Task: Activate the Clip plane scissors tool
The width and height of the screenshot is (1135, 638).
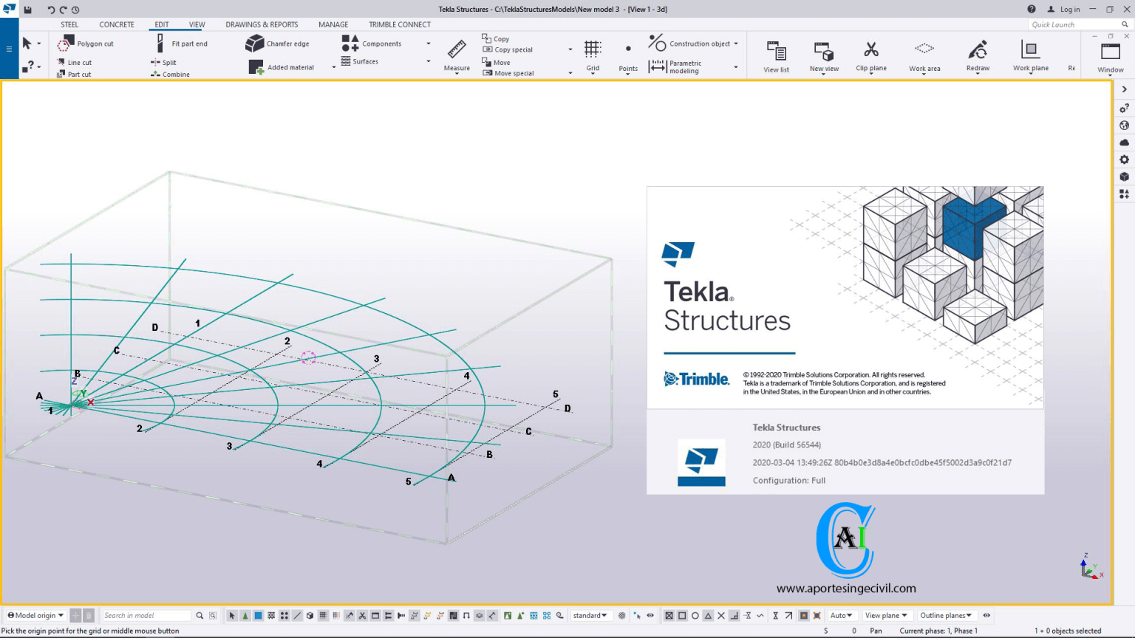Action: click(871, 56)
